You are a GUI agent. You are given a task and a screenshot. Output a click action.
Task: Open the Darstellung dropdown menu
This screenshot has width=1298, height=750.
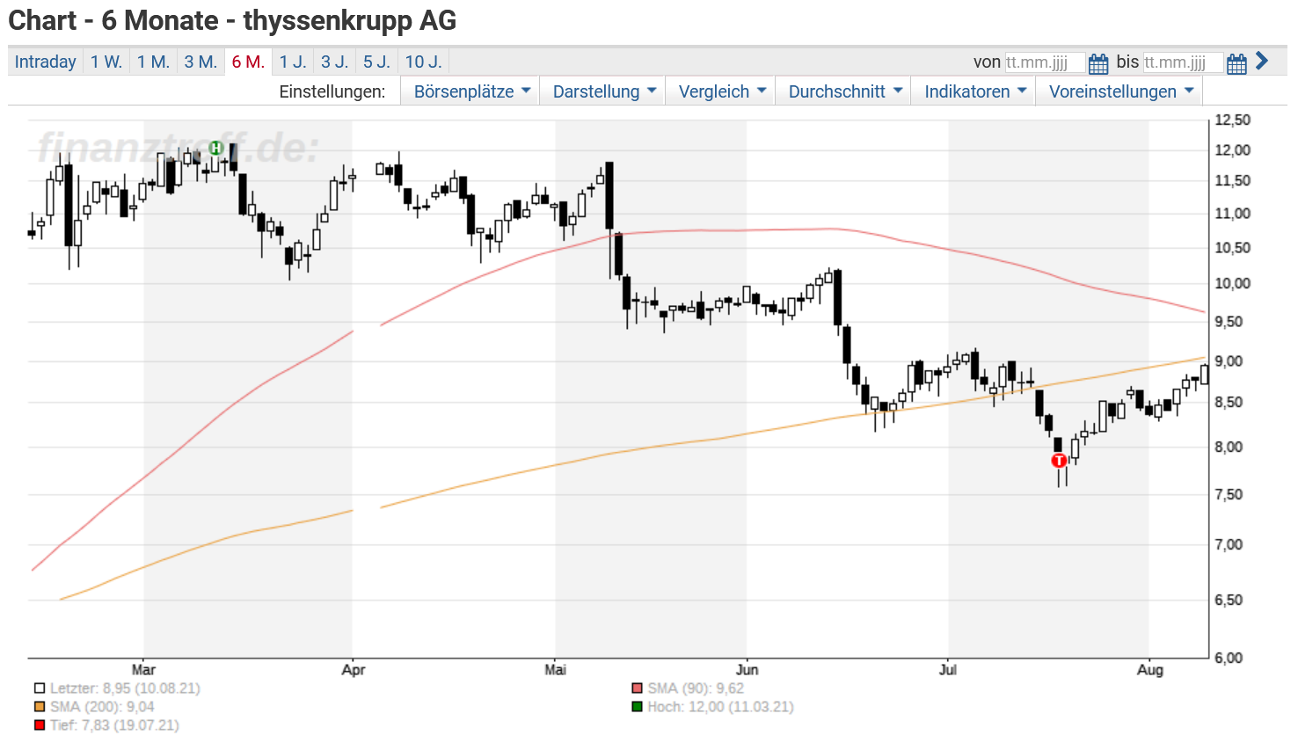603,91
